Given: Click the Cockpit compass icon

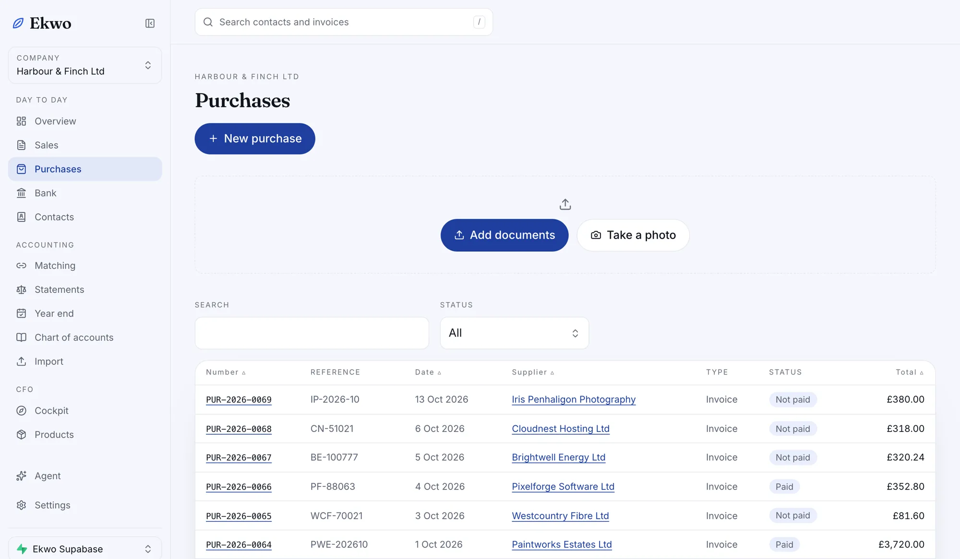Looking at the screenshot, I should coord(21,410).
